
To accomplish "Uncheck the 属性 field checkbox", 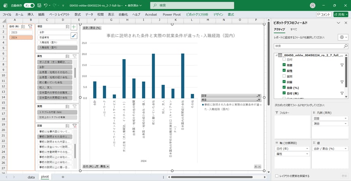I will 284,70.
